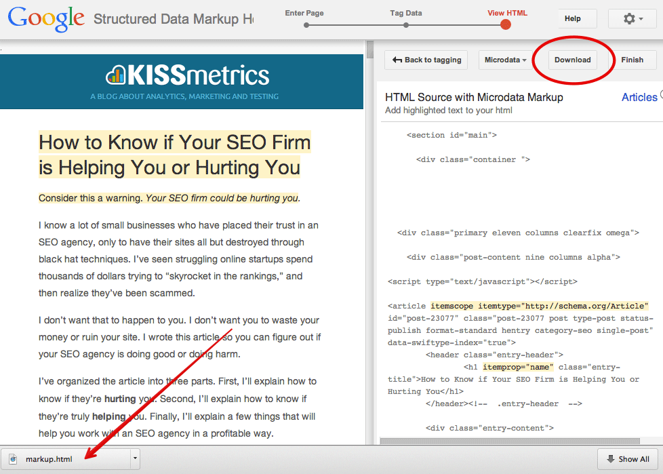This screenshot has height=474, width=663.
Task: Click the 'HTML Source with Microdata Markup' heading
Action: [x=474, y=97]
